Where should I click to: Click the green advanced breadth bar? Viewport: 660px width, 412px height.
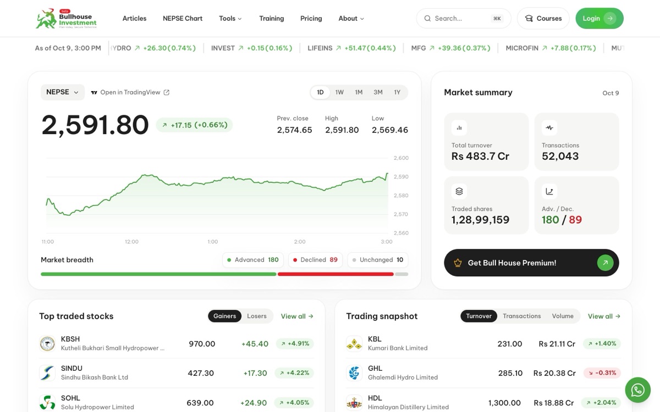point(158,274)
